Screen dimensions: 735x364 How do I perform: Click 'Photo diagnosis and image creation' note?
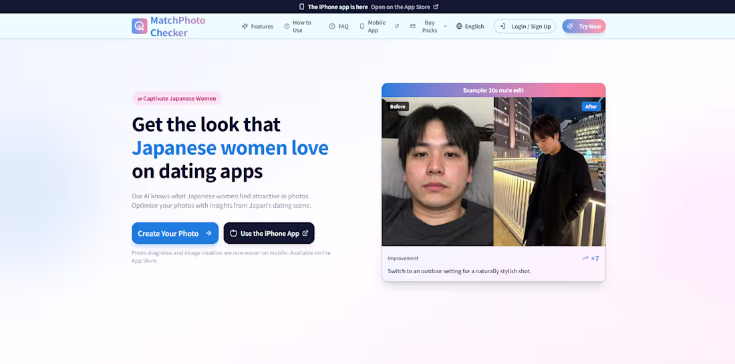click(231, 256)
